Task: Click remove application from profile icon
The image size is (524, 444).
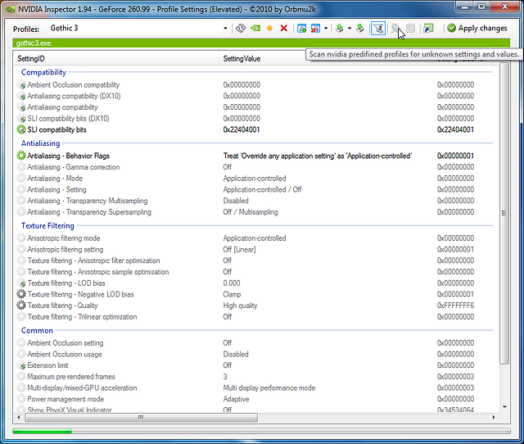Action: (x=315, y=28)
